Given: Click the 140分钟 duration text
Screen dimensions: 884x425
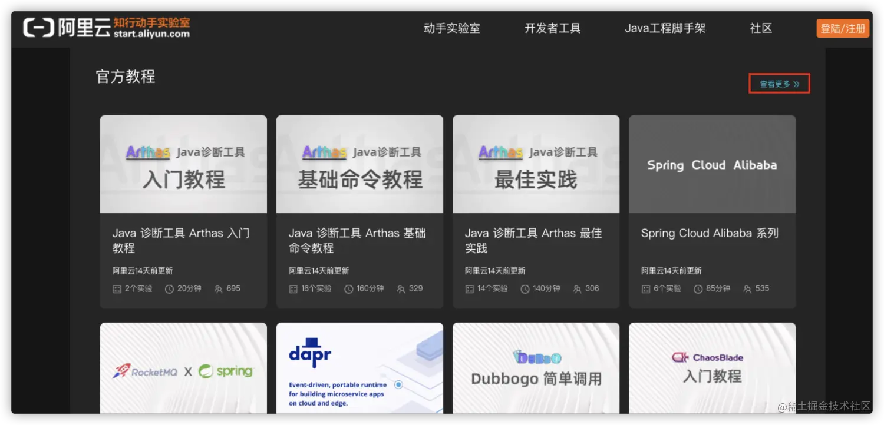Looking at the screenshot, I should coord(546,288).
